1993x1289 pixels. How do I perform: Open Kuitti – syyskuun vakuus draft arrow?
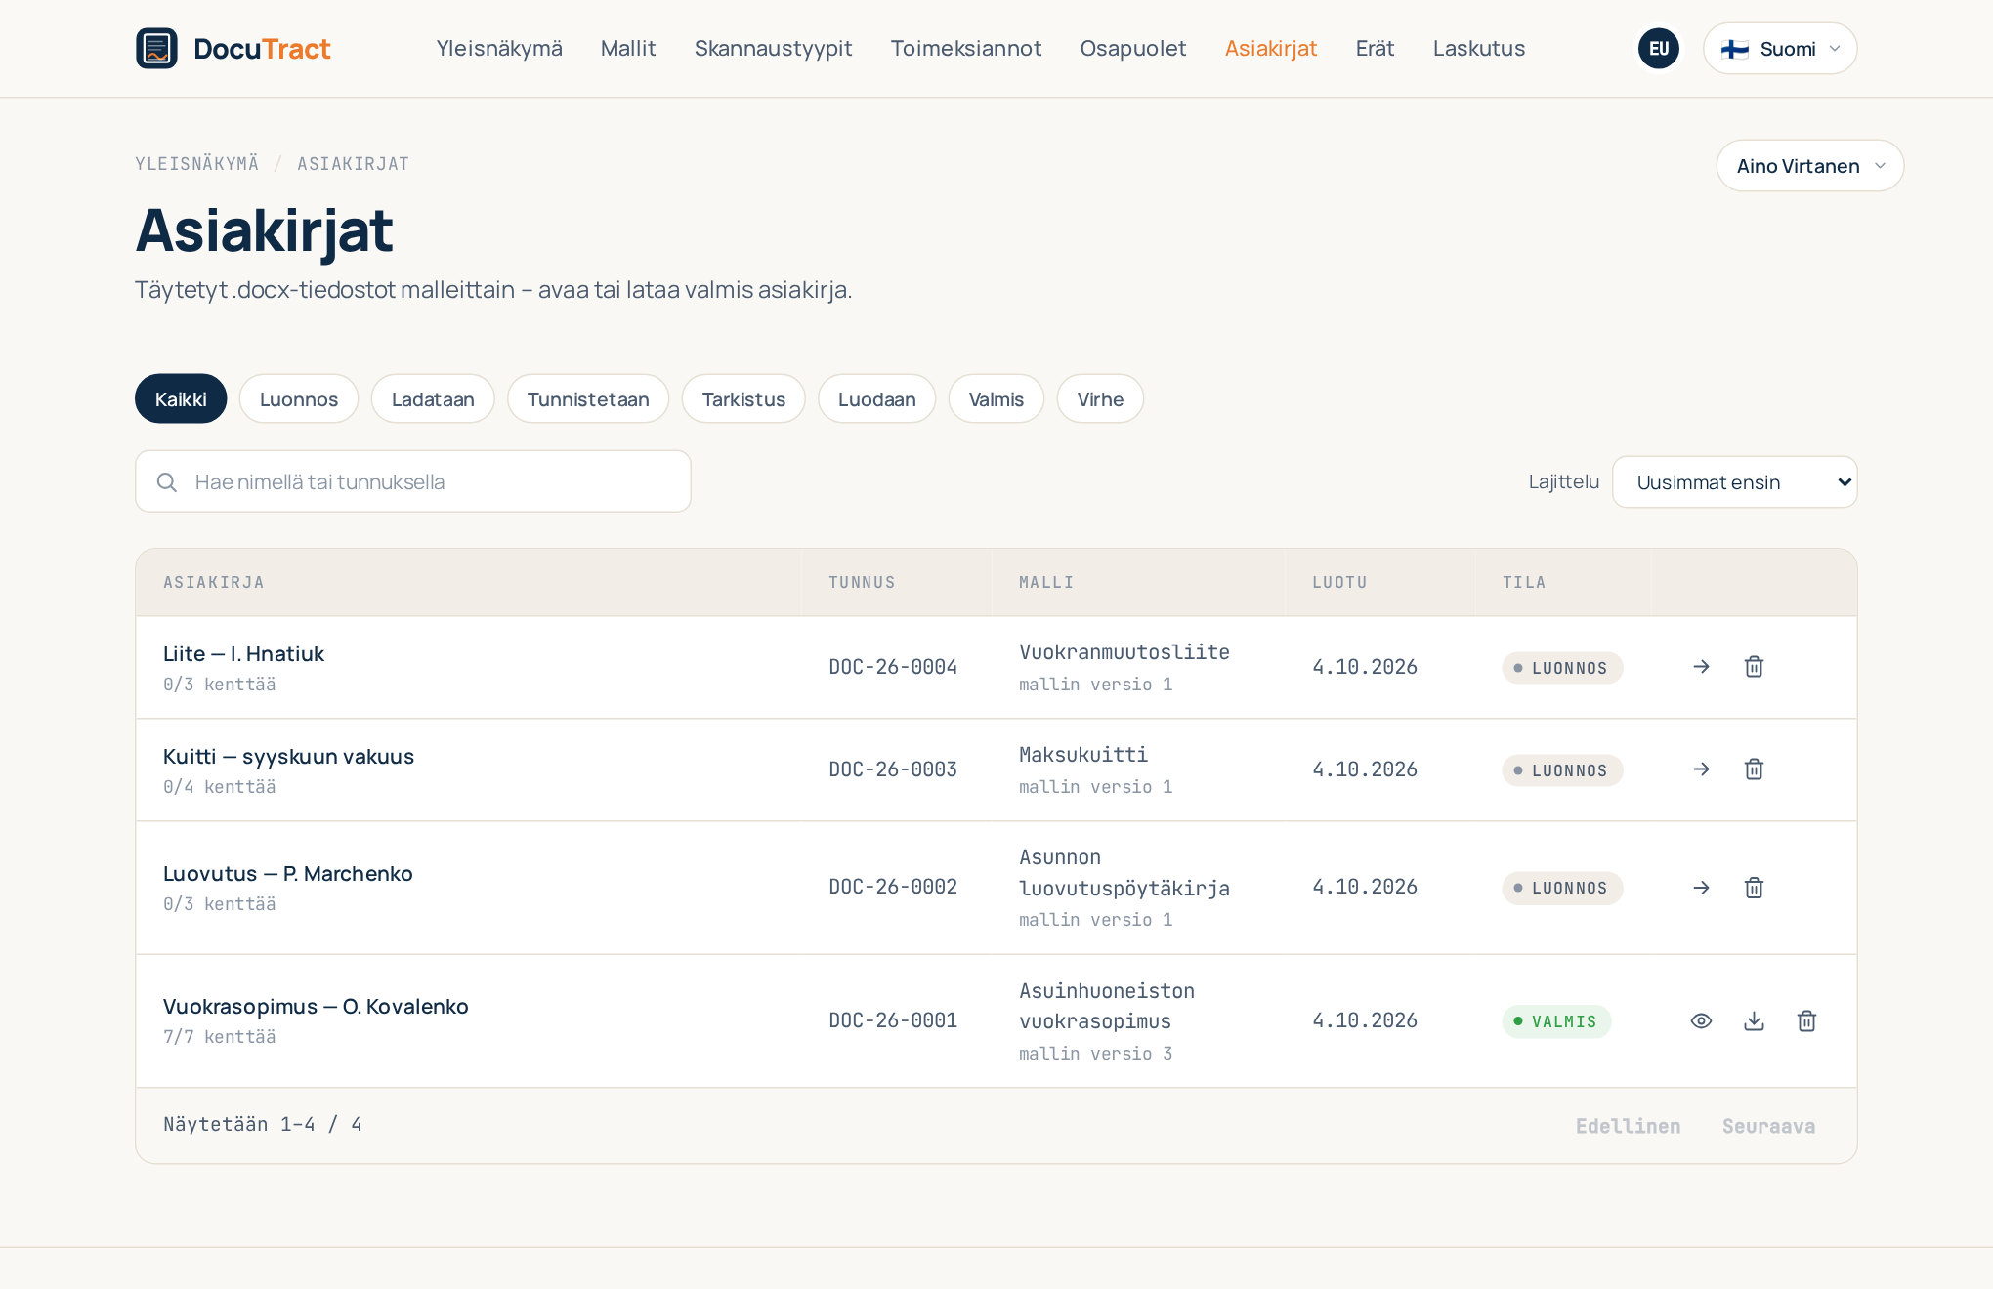click(1701, 769)
